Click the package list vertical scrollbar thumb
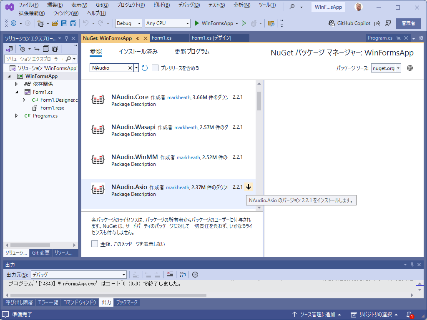Viewport: 427px width, 320px height. click(x=259, y=101)
